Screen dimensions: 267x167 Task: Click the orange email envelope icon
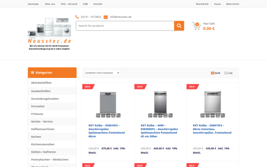click(106, 17)
